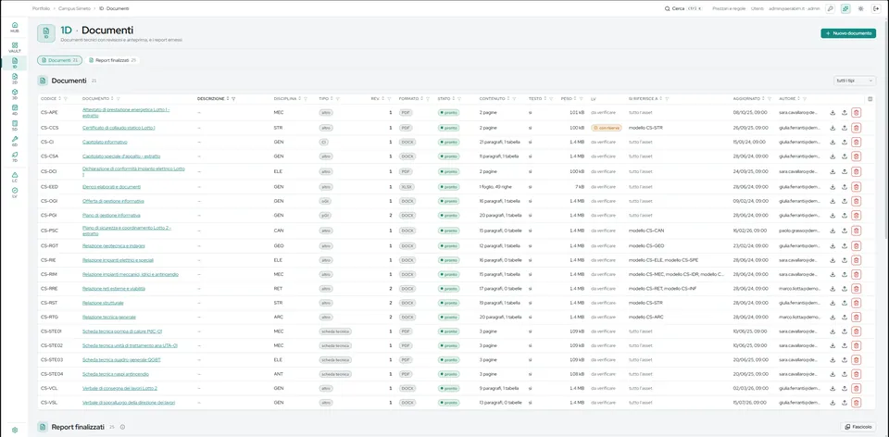Click 'pGI' type badge in CS-PGI row

pos(325,216)
